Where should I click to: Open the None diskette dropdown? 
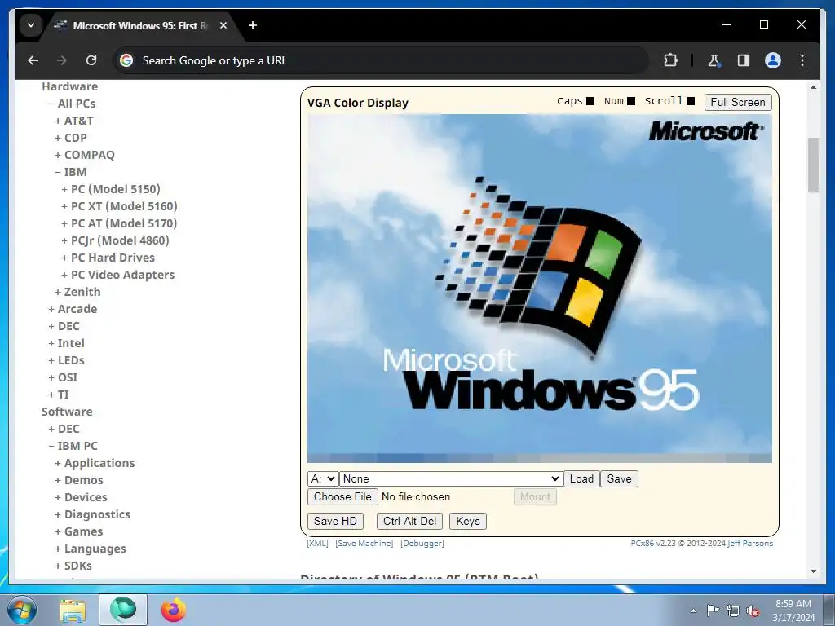(x=451, y=478)
